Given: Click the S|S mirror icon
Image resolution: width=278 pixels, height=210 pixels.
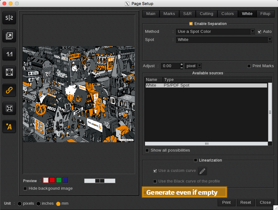Looking at the screenshot, I should (9, 18).
